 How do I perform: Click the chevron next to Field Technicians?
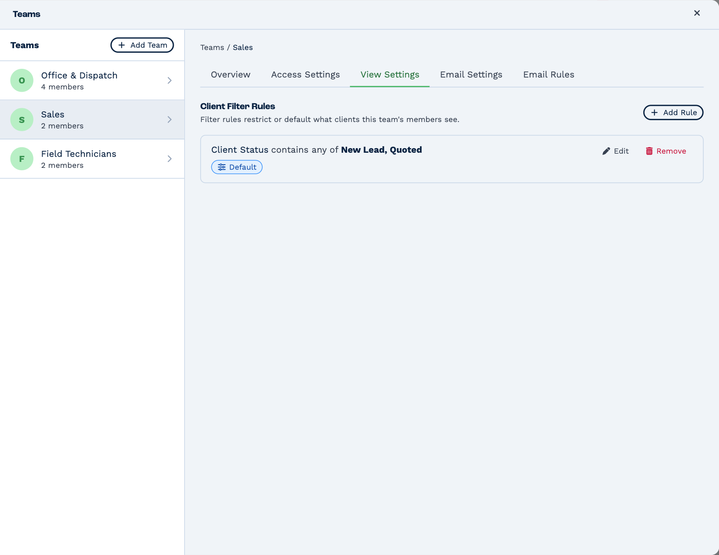170,159
